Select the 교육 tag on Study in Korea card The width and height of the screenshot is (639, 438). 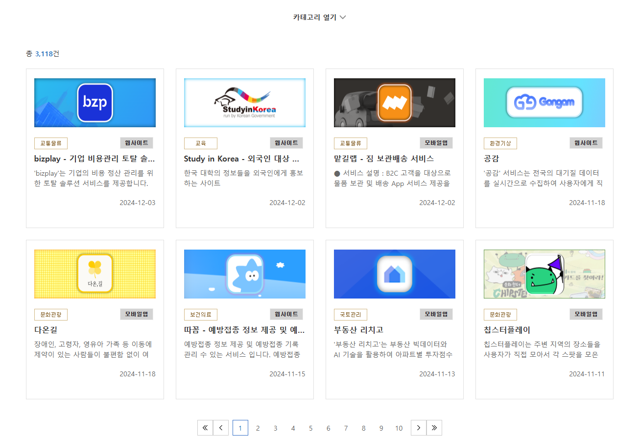pyautogui.click(x=201, y=143)
